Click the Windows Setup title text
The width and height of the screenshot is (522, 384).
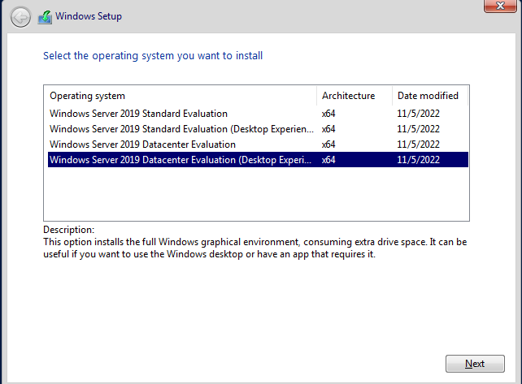tap(89, 16)
